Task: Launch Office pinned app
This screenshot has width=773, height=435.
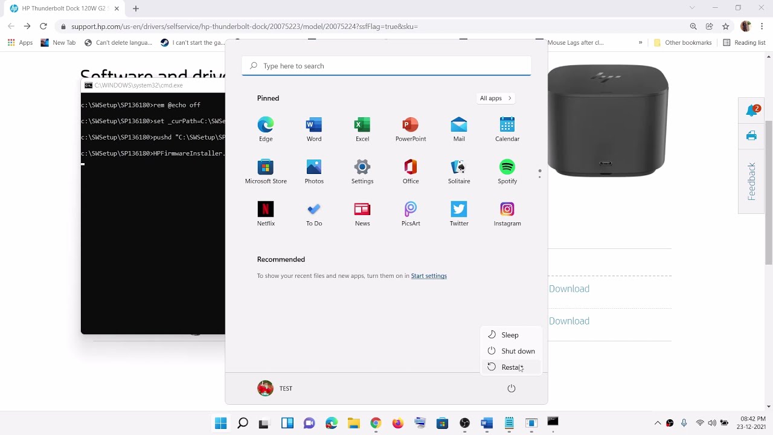Action: [411, 172]
